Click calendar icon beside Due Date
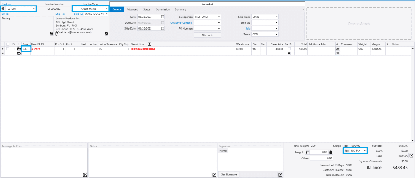Image resolution: width=415 pixels, height=178 pixels. [x=162, y=22]
